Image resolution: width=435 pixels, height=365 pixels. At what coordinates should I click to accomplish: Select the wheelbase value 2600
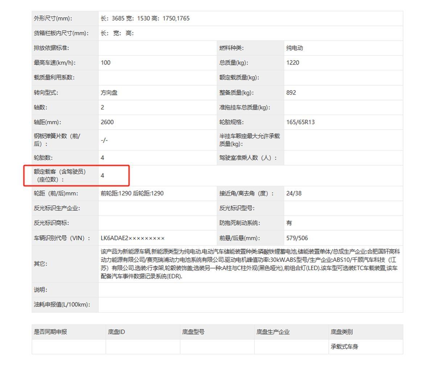point(107,122)
